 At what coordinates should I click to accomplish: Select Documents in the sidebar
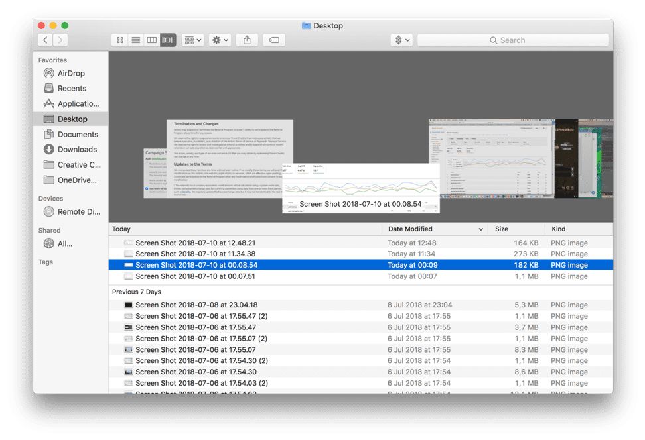(78, 135)
